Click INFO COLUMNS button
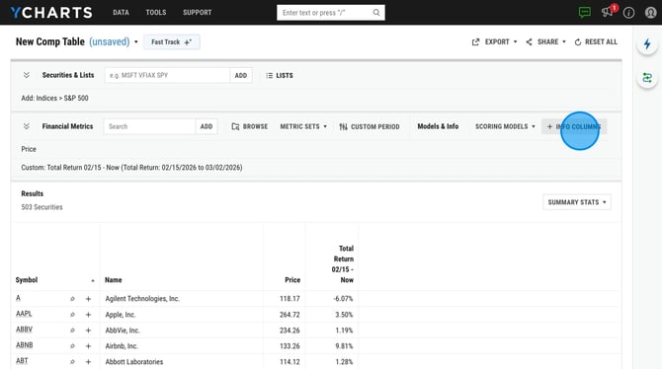 574,126
